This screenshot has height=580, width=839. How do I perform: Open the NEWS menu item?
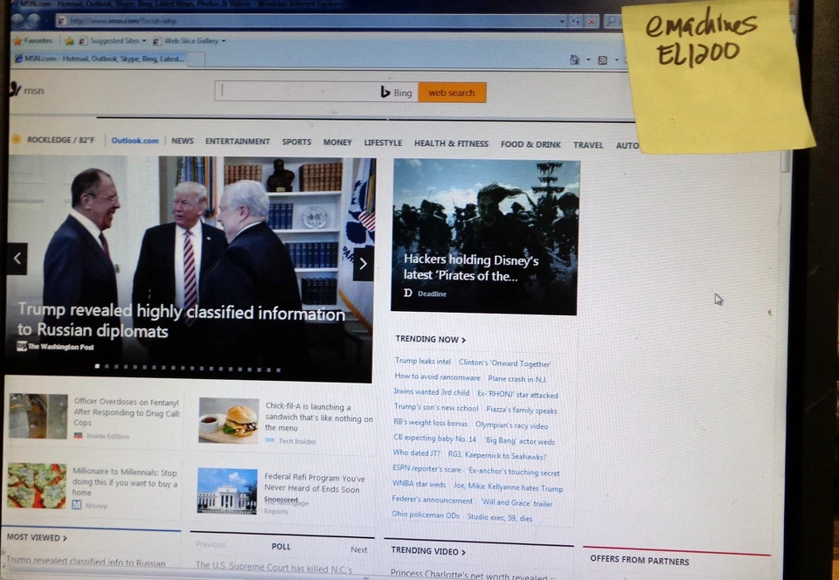[183, 141]
